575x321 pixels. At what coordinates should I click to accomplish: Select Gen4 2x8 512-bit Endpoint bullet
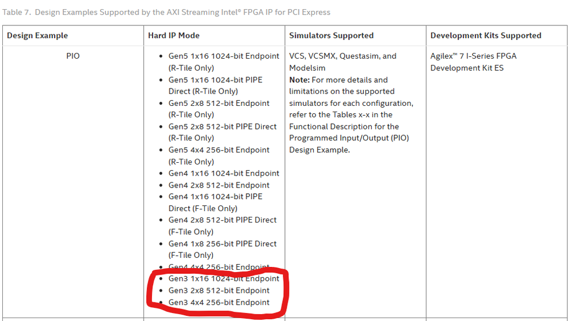click(x=219, y=185)
